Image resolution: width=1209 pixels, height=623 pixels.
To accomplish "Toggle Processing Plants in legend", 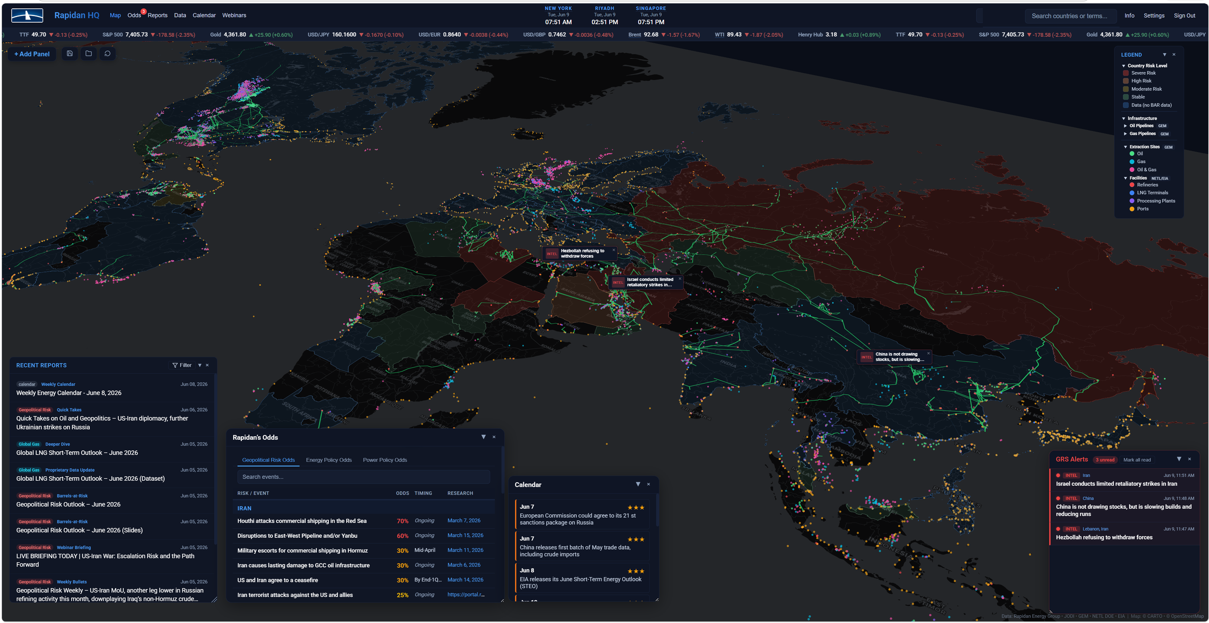I will tap(1152, 201).
